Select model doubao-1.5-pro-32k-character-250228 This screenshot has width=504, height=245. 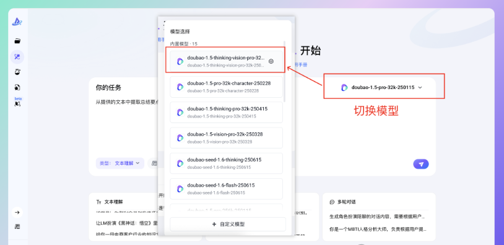[226, 87]
